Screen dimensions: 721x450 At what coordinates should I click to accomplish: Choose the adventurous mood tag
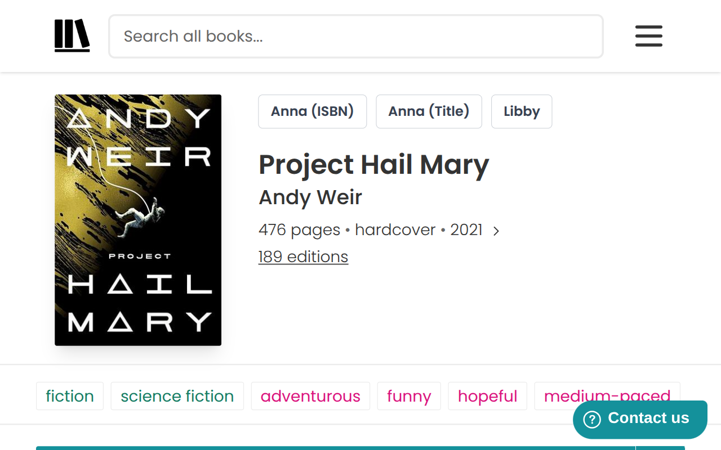(x=310, y=396)
